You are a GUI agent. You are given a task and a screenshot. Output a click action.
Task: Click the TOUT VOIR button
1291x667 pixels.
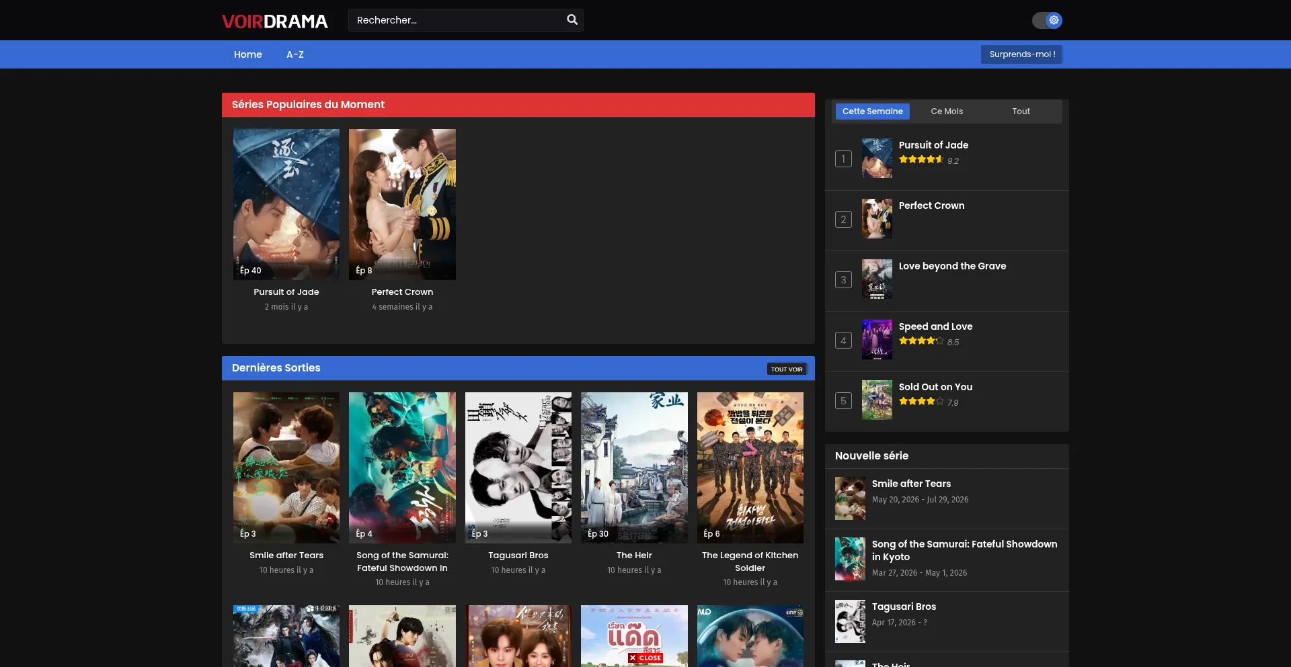tap(787, 369)
